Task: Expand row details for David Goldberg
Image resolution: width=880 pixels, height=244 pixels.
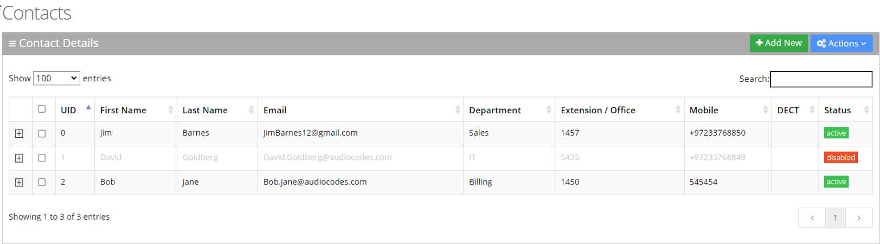Action: [19, 158]
